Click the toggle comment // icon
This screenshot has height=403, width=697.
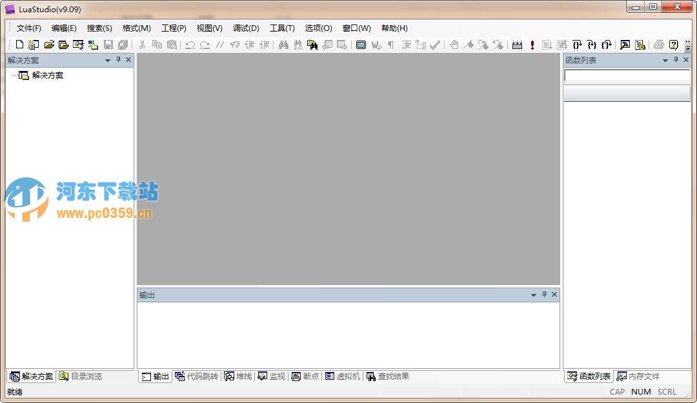coord(219,44)
